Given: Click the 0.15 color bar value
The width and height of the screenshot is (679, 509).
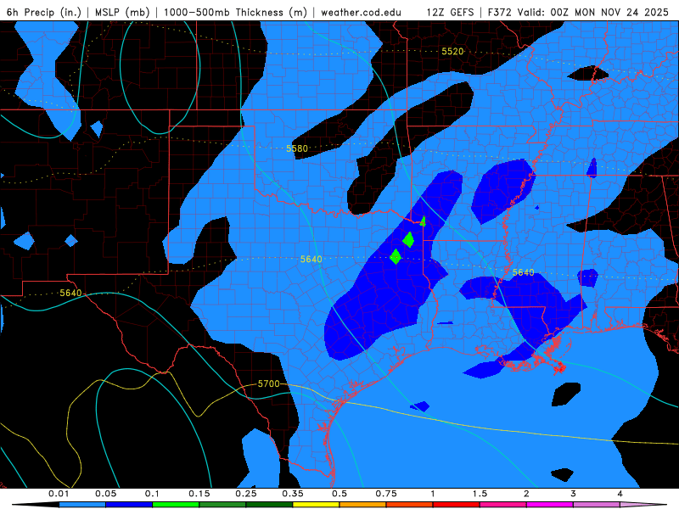Looking at the screenshot, I should [x=199, y=494].
